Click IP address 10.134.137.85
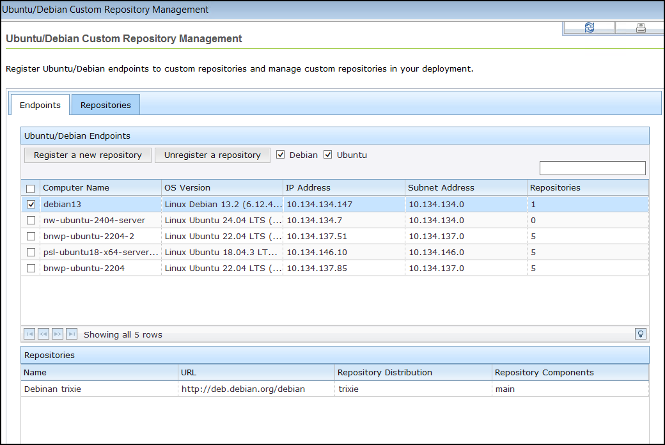665x445 pixels. [x=317, y=268]
